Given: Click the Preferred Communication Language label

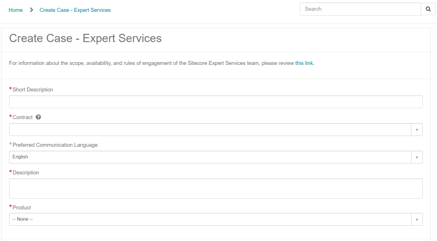Looking at the screenshot, I should coord(55,145).
